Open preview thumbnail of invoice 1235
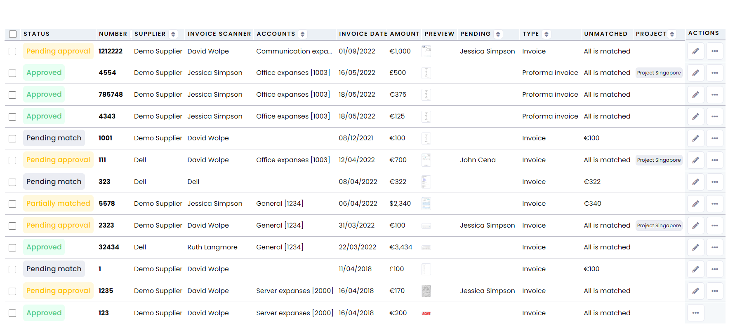This screenshot has height=335, width=735. (x=426, y=291)
